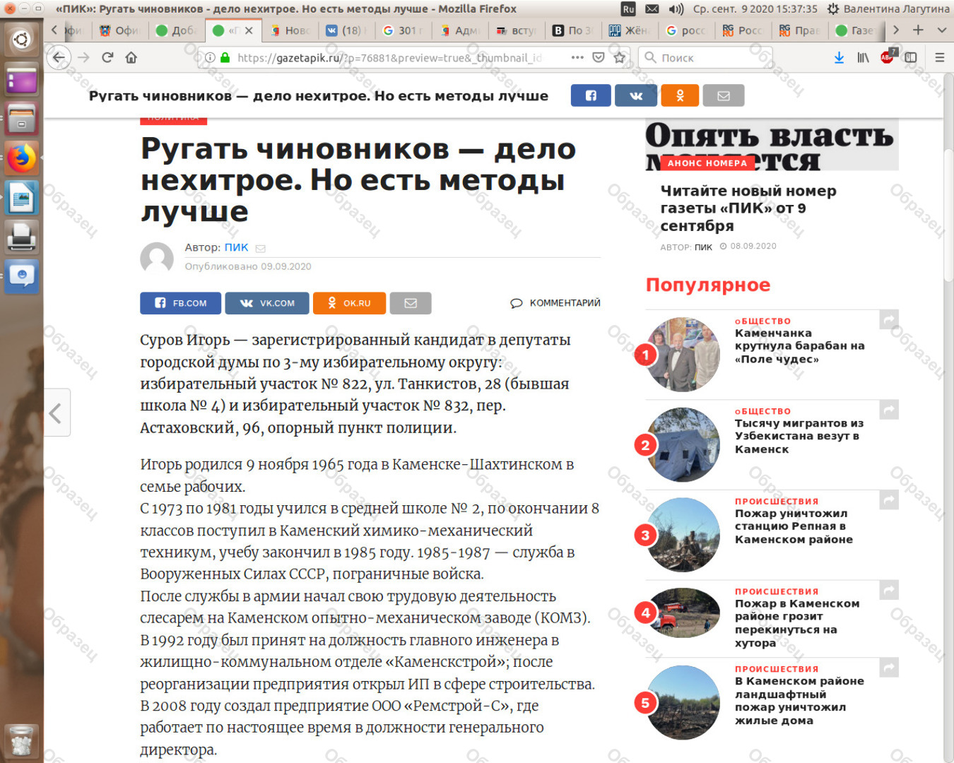
Task: Open 'Читайте новый номер газеты «ПИК»' article
Action: click(x=748, y=208)
